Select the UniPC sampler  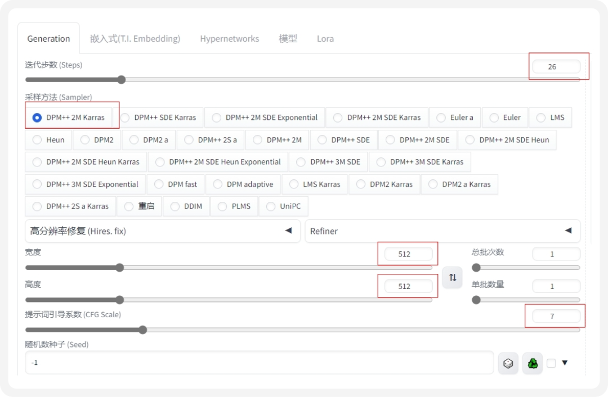point(284,206)
